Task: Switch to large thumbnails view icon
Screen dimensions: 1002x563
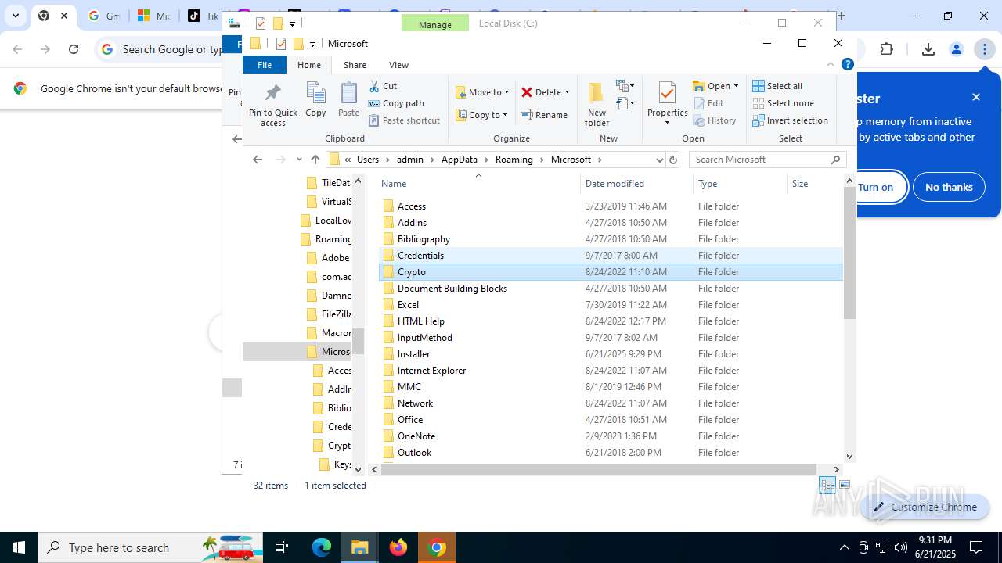Action: (x=845, y=486)
